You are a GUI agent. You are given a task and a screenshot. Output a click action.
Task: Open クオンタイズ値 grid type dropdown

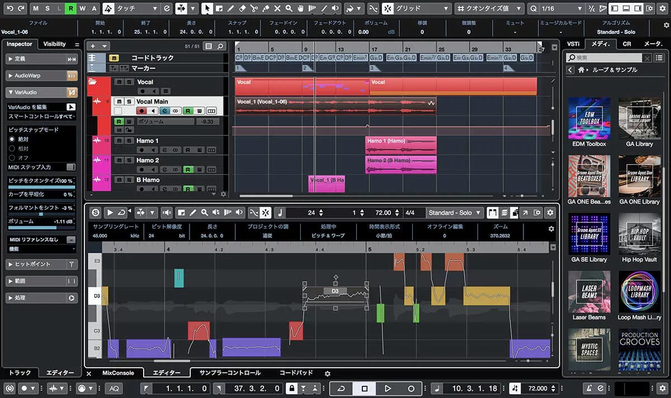point(490,8)
